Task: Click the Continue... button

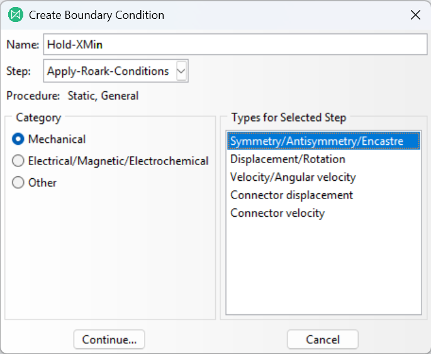Action: (109, 340)
